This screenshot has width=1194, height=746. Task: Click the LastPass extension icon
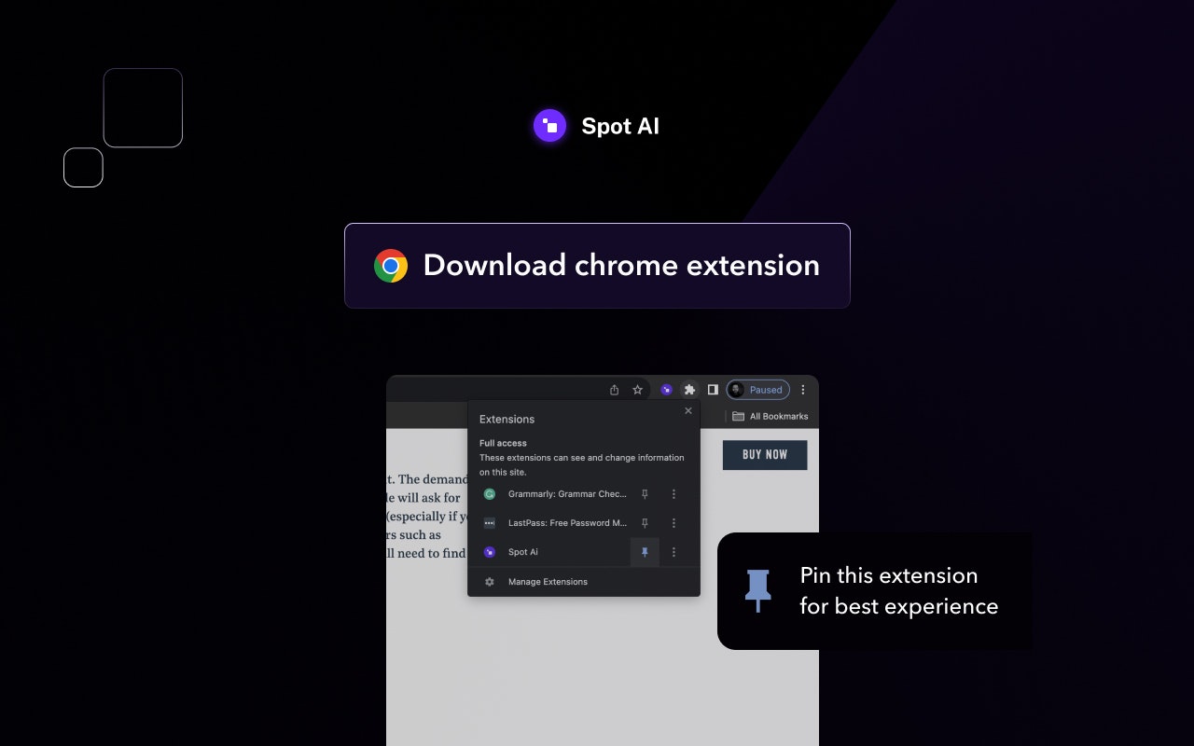click(490, 523)
